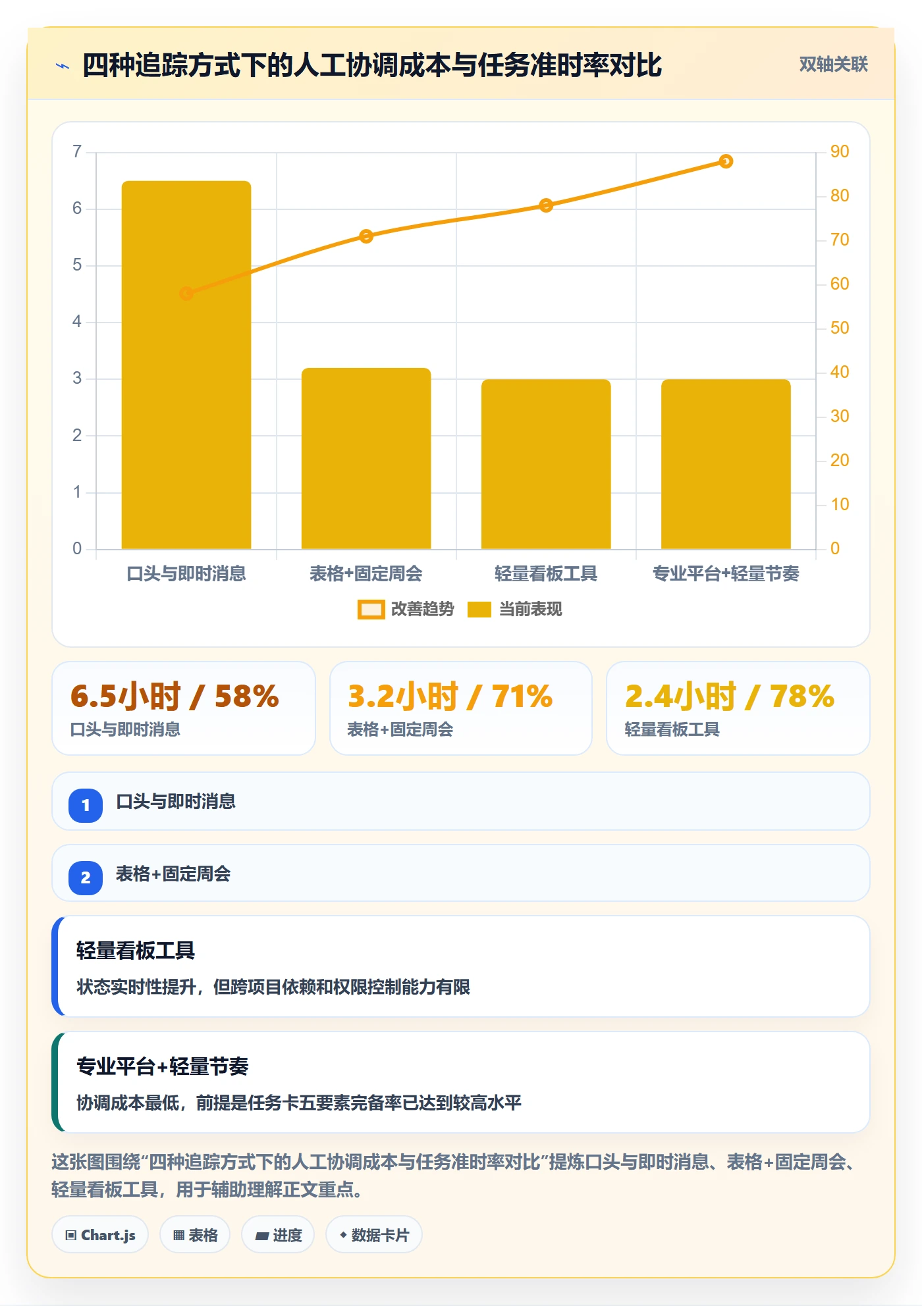This screenshot has width=922, height=1306.
Task: Click right axis value 90
Action: point(840,151)
